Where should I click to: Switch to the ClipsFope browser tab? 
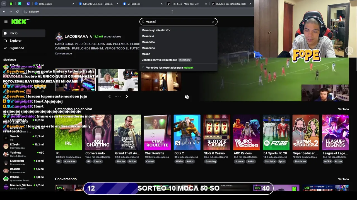pos(230,4)
